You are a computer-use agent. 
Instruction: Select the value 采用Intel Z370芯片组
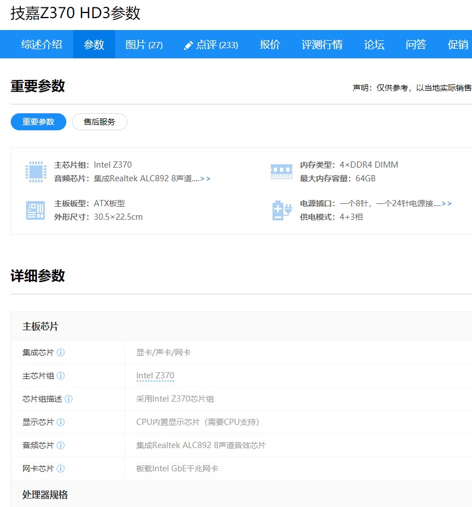click(175, 399)
